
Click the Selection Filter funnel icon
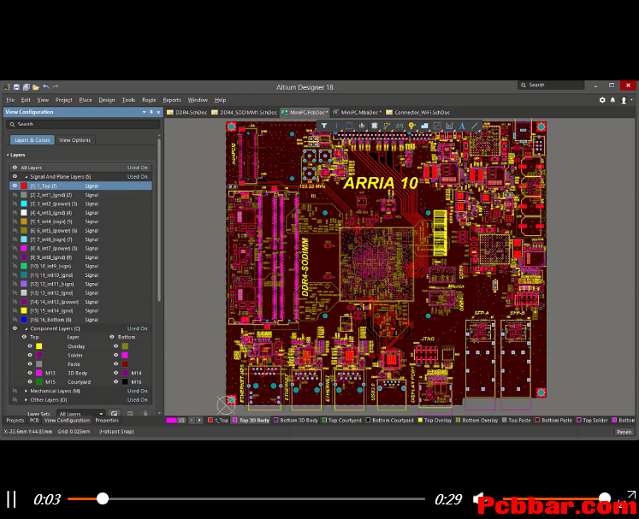coord(324,126)
